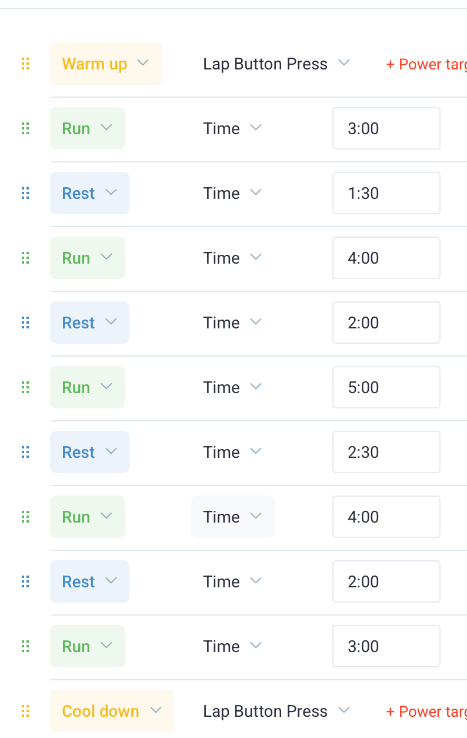
Task: Click the drag handle of the first 3:00 Run step
Action: 25,128
